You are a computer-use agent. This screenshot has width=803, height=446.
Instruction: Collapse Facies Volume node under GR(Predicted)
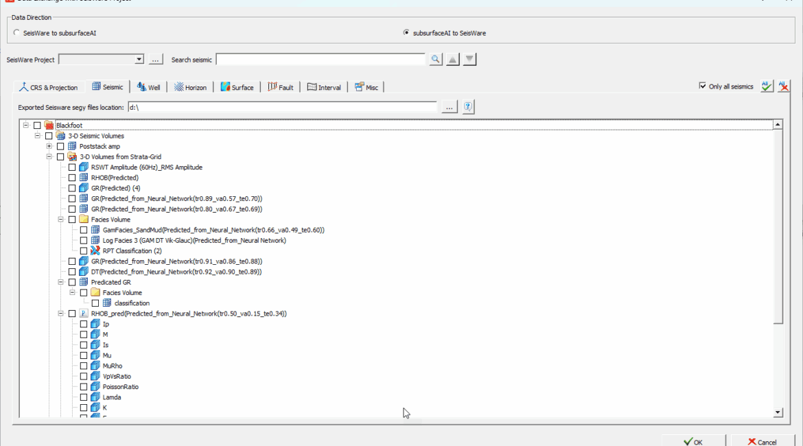60,219
